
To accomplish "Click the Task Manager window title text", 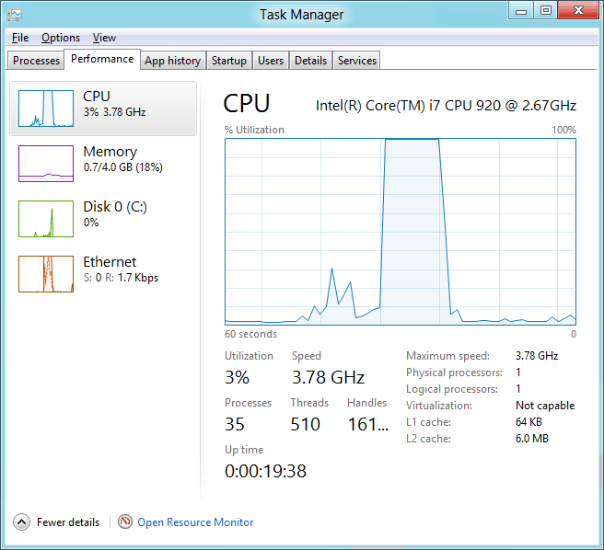I will click(x=302, y=15).
